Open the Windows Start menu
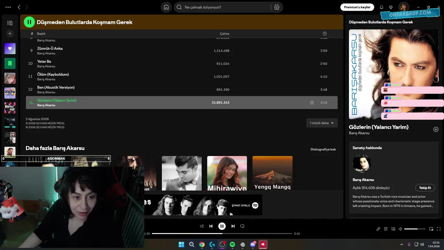Viewport: 444px width, 250px height. pyautogui.click(x=181, y=244)
